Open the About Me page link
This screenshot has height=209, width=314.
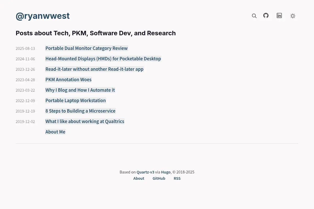pyautogui.click(x=55, y=132)
